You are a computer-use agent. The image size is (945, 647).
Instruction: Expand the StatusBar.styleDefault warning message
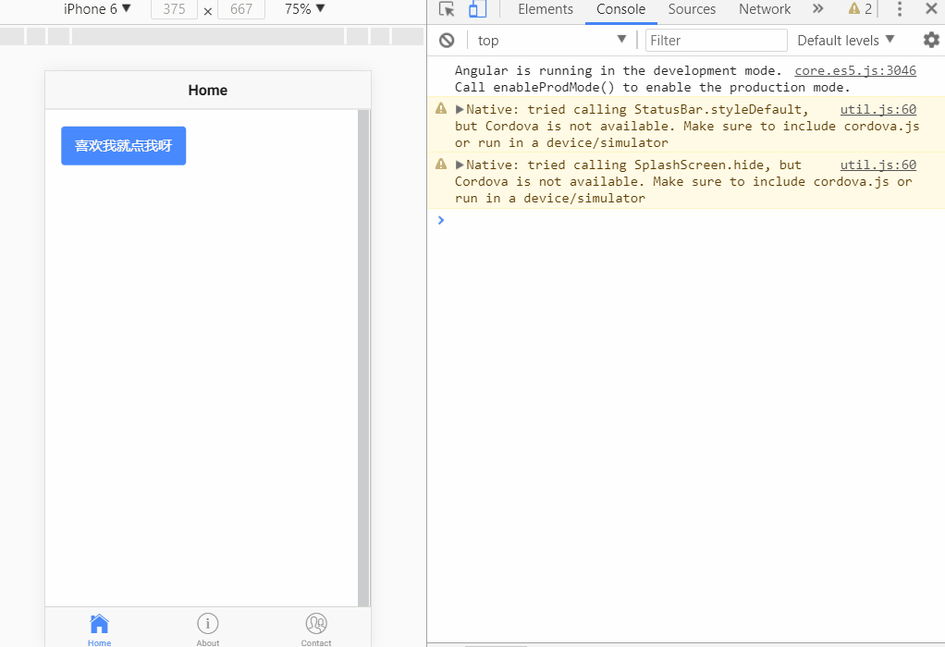460,109
